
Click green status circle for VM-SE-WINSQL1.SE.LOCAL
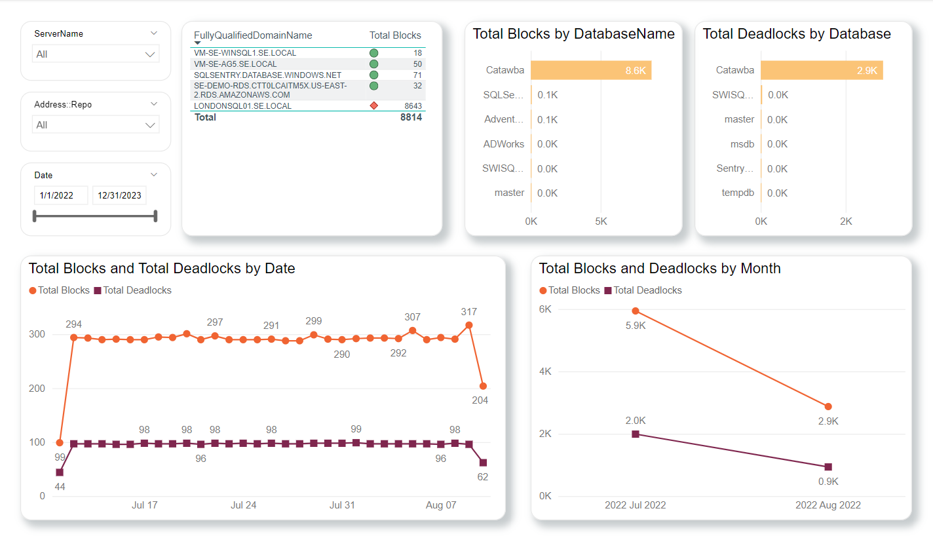(x=373, y=53)
